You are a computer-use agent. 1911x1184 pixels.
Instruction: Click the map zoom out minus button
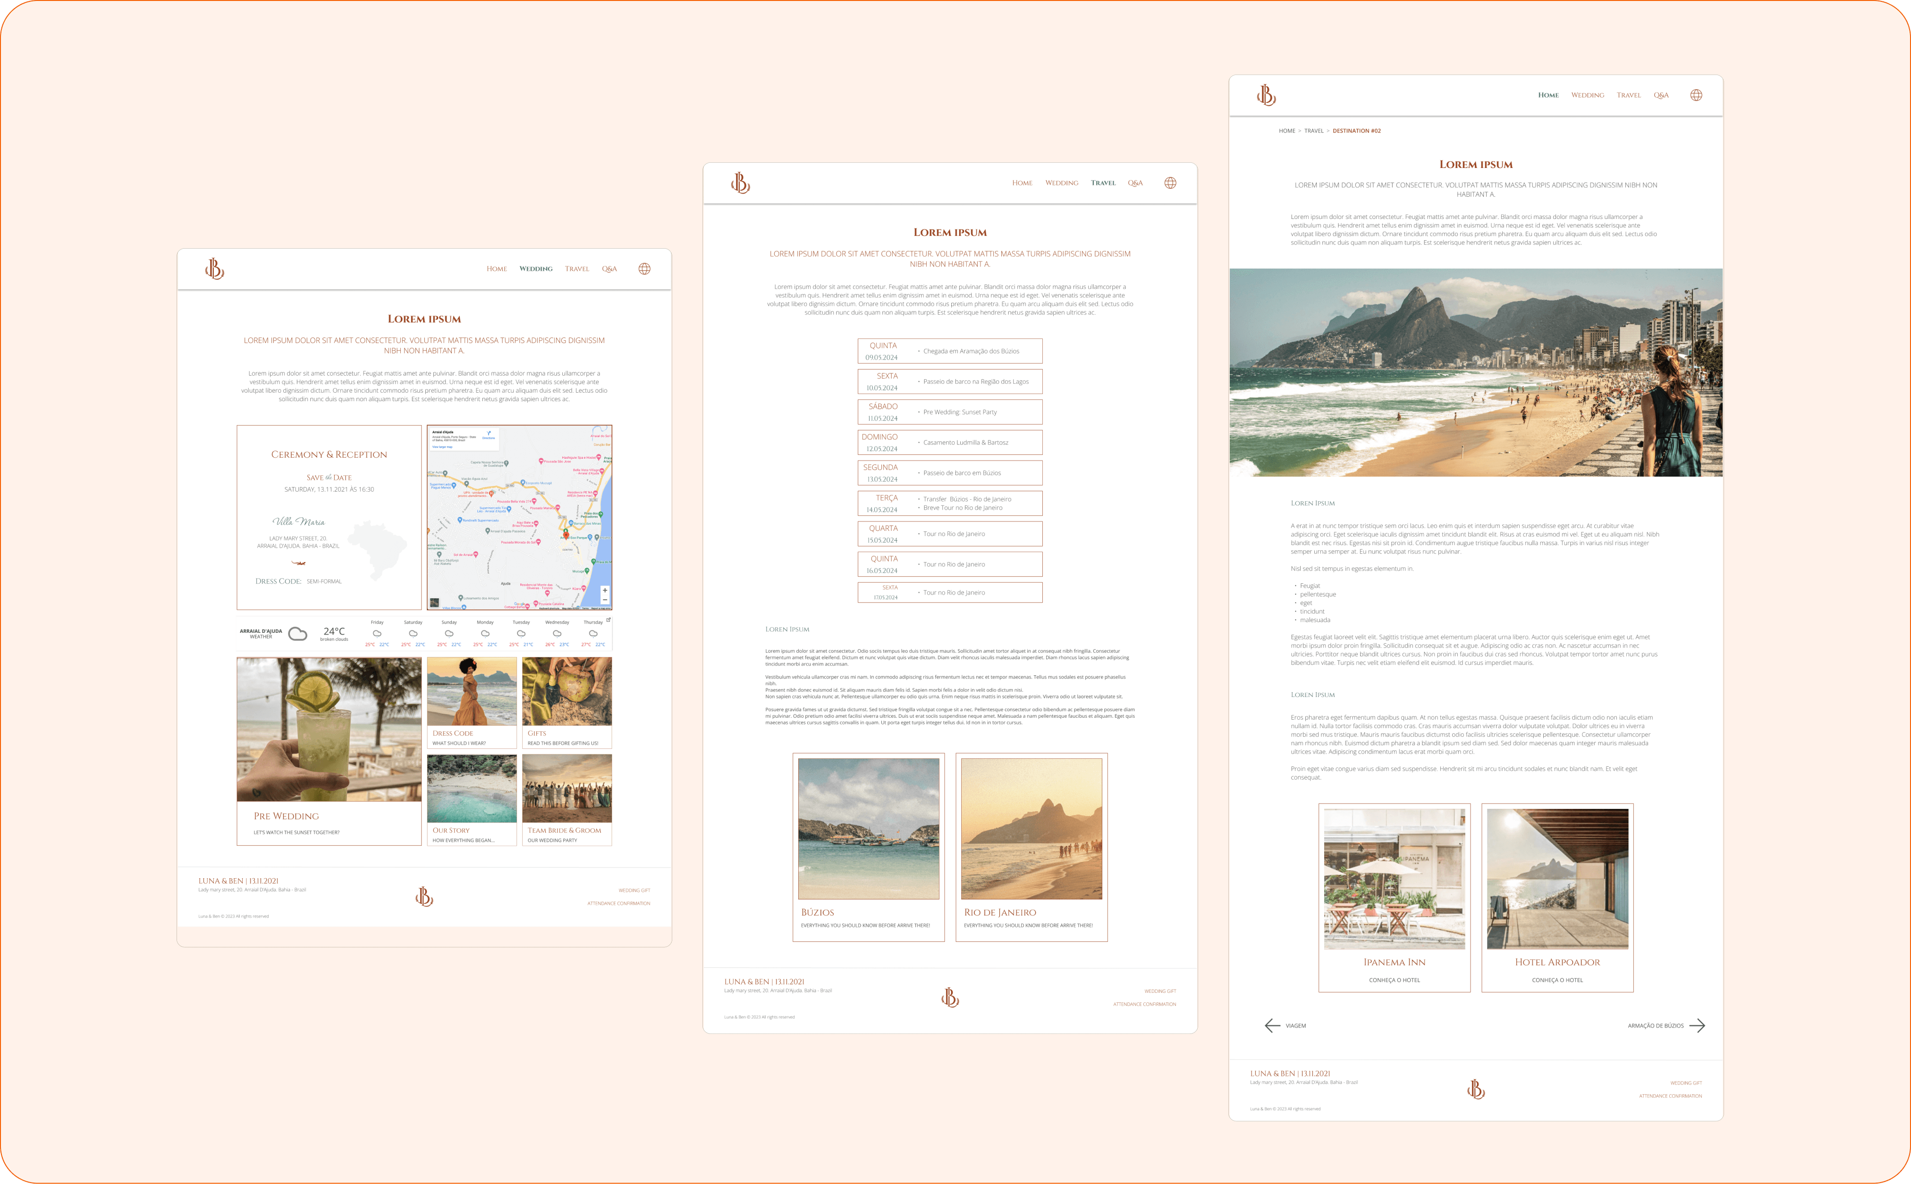point(605,600)
